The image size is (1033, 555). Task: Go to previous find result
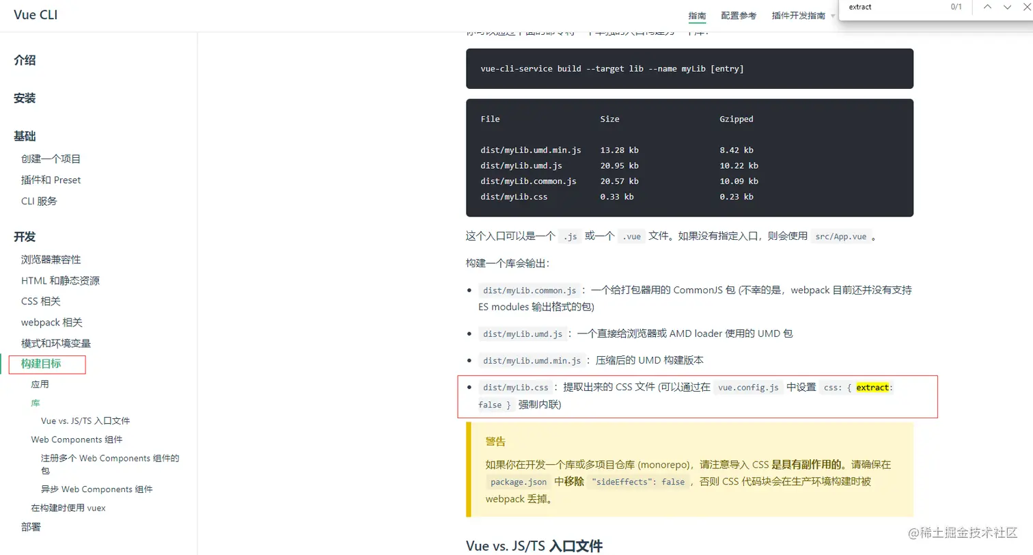click(987, 7)
